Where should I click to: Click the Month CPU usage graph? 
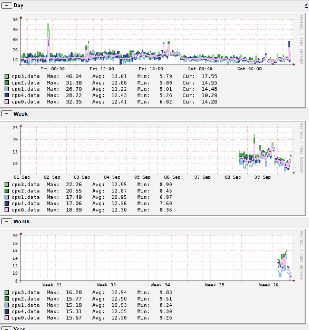155,257
